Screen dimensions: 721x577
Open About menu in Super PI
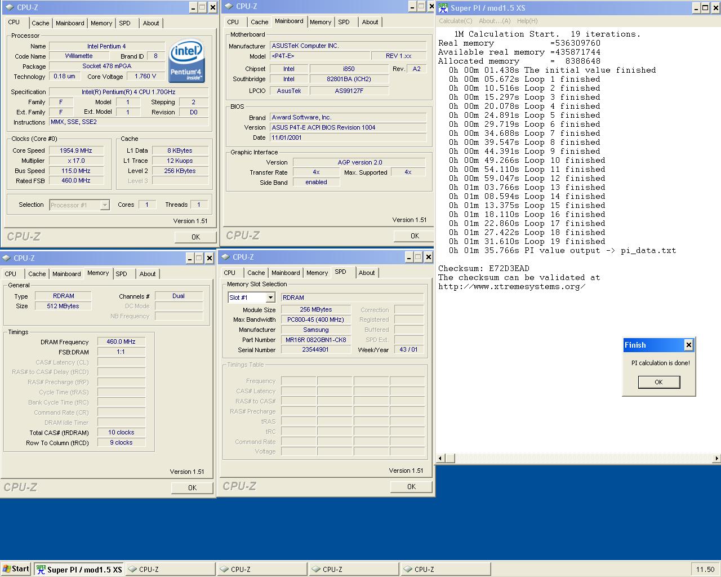pos(495,21)
